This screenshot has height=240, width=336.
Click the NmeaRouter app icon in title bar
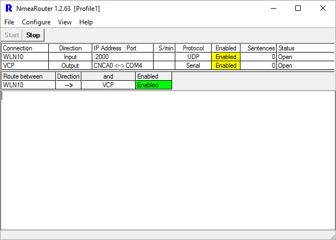[x=9, y=8]
